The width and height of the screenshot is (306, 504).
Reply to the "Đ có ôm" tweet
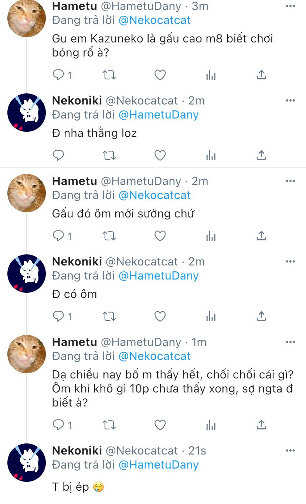pos(59,316)
